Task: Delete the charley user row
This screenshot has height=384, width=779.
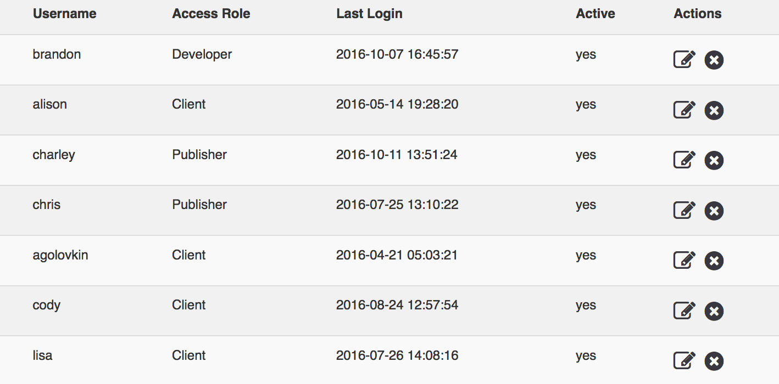Action: point(714,160)
